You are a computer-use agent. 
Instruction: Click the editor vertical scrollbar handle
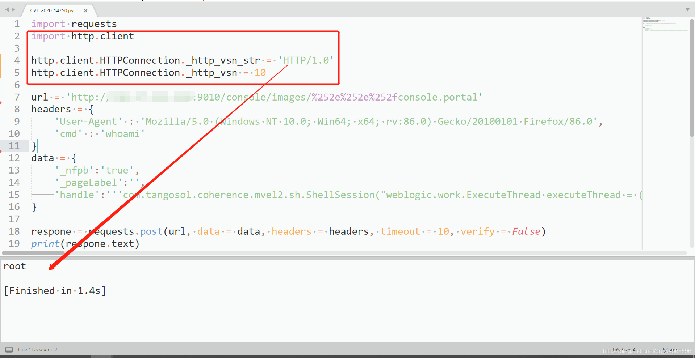(x=692, y=78)
